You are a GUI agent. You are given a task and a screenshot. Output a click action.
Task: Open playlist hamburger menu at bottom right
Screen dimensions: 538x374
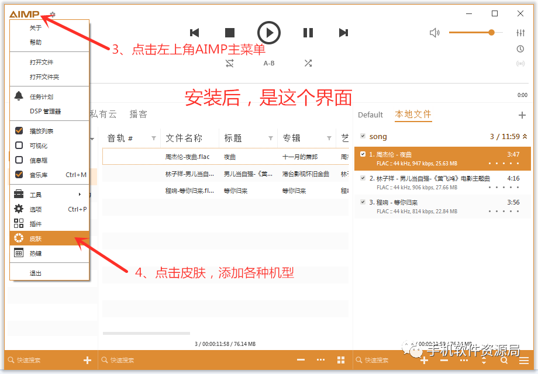coord(524,361)
